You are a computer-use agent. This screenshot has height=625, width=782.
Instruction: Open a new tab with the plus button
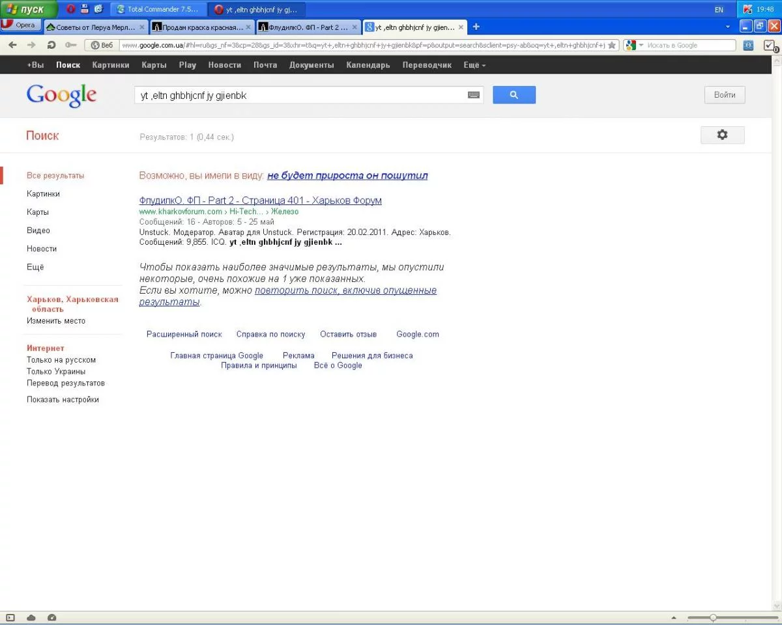(476, 27)
